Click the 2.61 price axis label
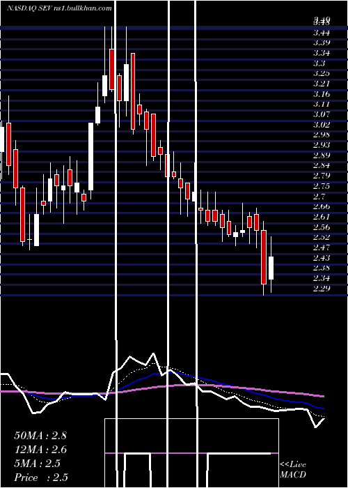This screenshot has height=488, width=348. click(322, 216)
